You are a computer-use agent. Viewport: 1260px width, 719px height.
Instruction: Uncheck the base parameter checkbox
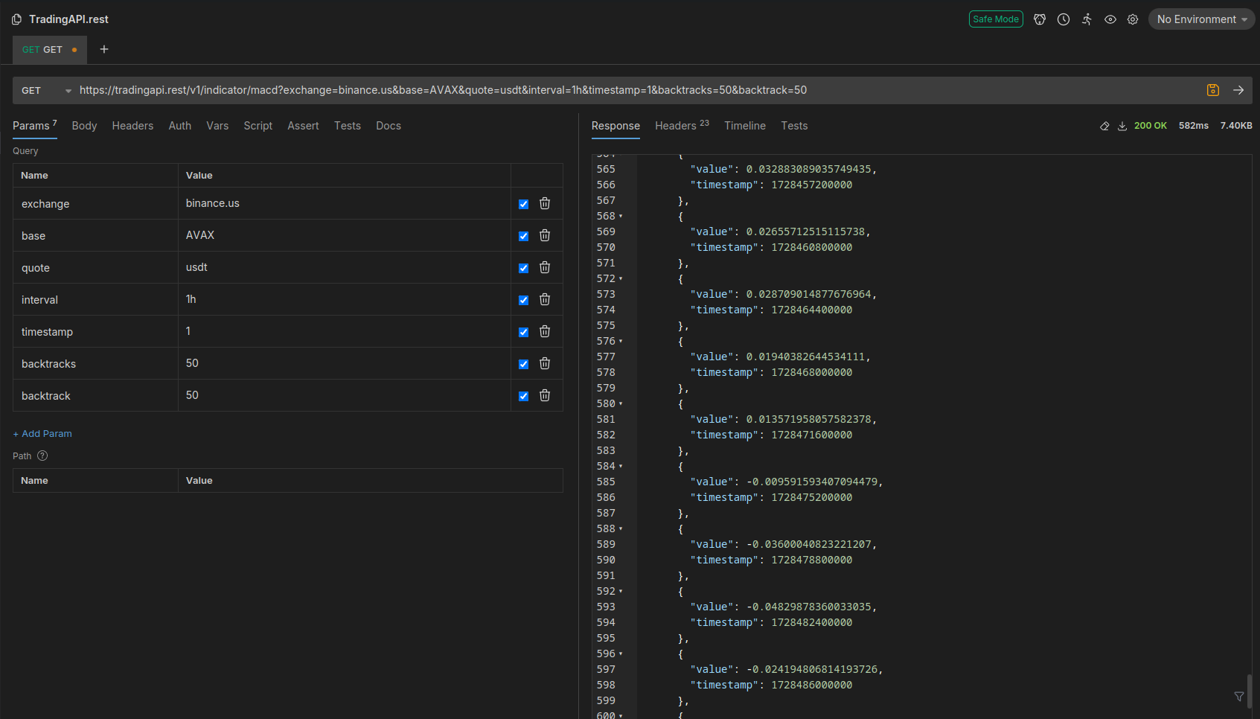[x=523, y=236]
